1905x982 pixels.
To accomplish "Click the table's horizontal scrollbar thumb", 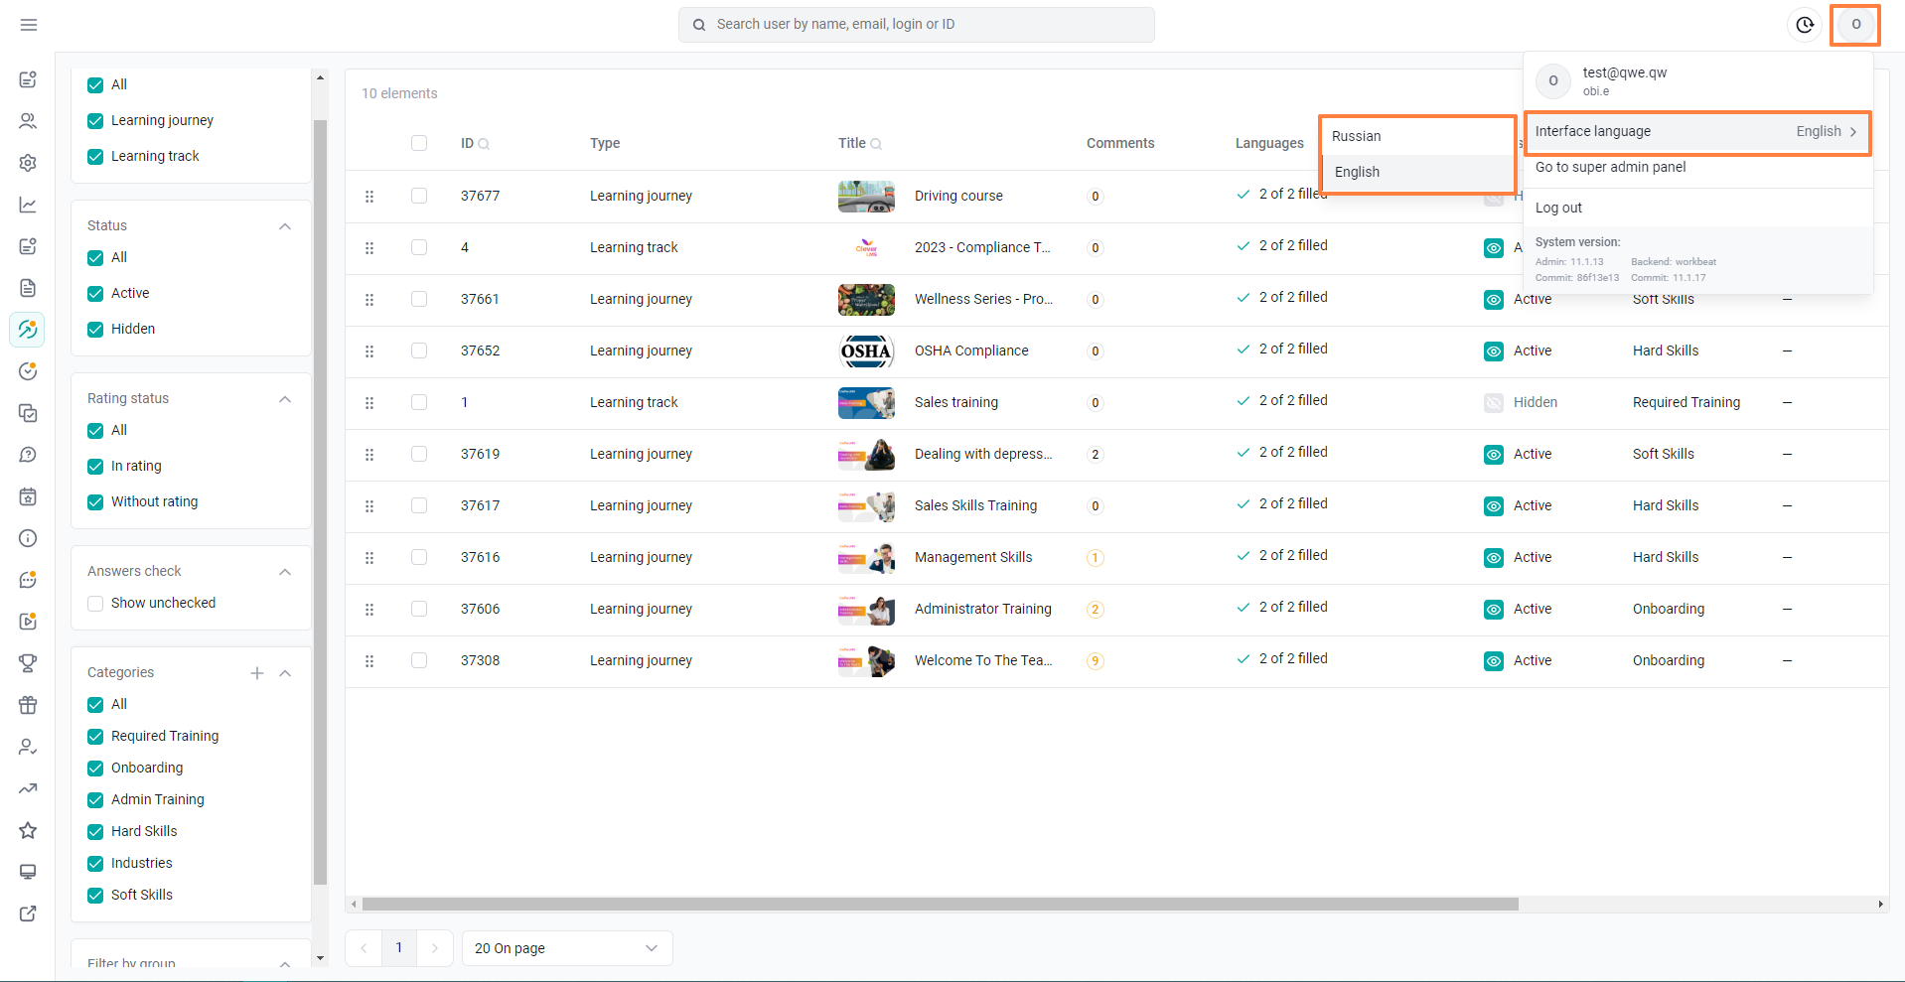I will [x=940, y=905].
